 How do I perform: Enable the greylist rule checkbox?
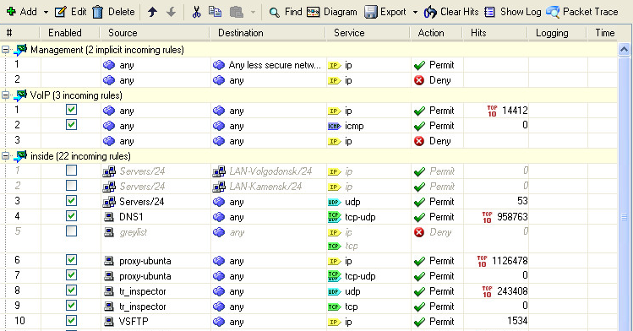pos(72,231)
